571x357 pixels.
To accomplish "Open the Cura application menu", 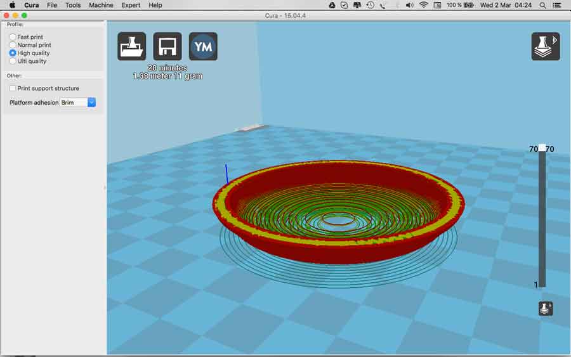I will click(31, 5).
